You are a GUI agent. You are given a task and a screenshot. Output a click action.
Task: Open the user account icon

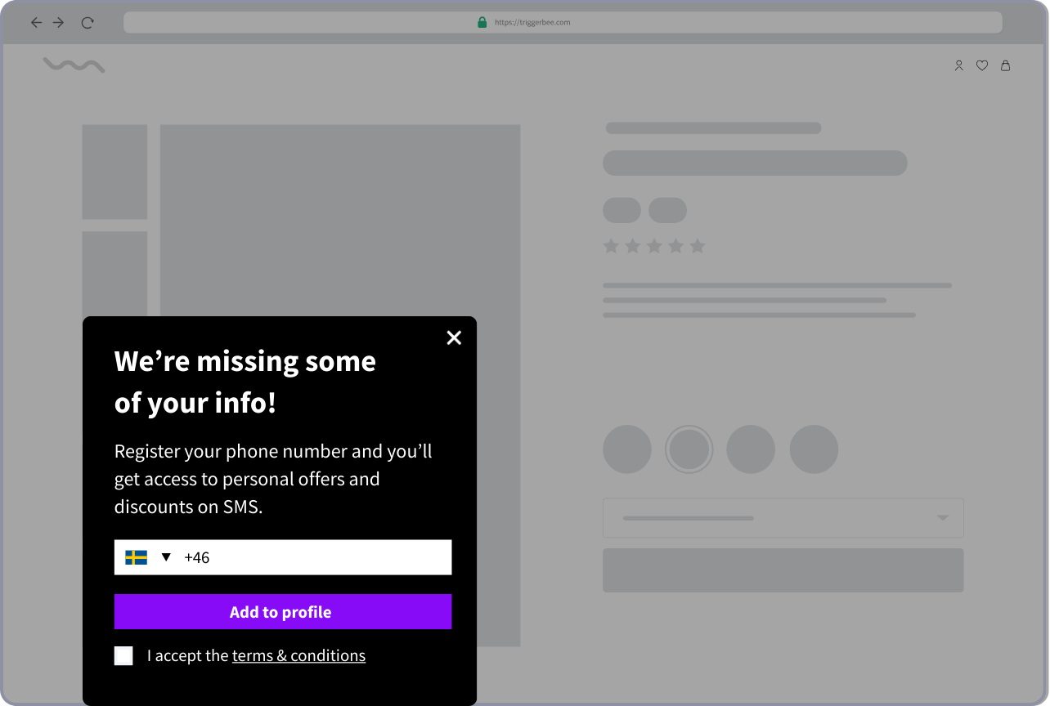(958, 65)
